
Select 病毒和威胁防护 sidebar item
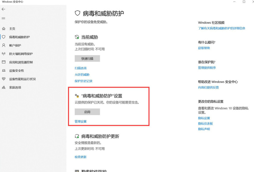tap(19, 37)
